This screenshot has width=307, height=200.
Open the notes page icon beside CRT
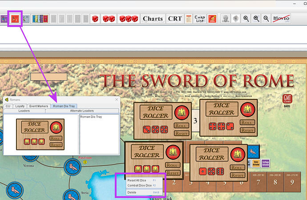click(189, 19)
